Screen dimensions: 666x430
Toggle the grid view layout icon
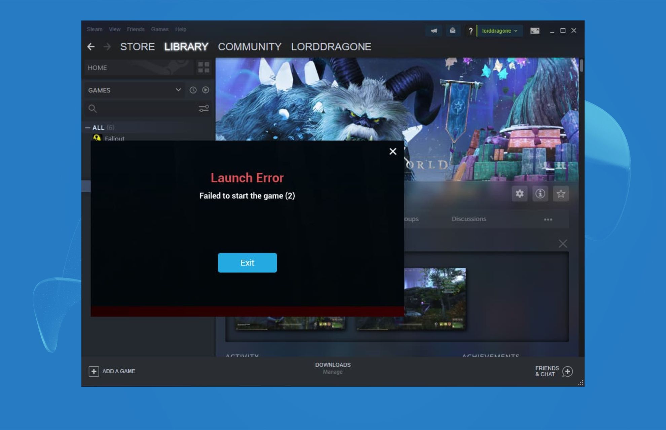[203, 67]
